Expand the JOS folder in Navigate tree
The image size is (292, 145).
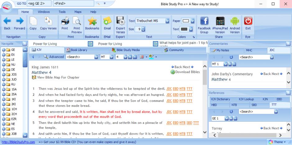[3, 74]
